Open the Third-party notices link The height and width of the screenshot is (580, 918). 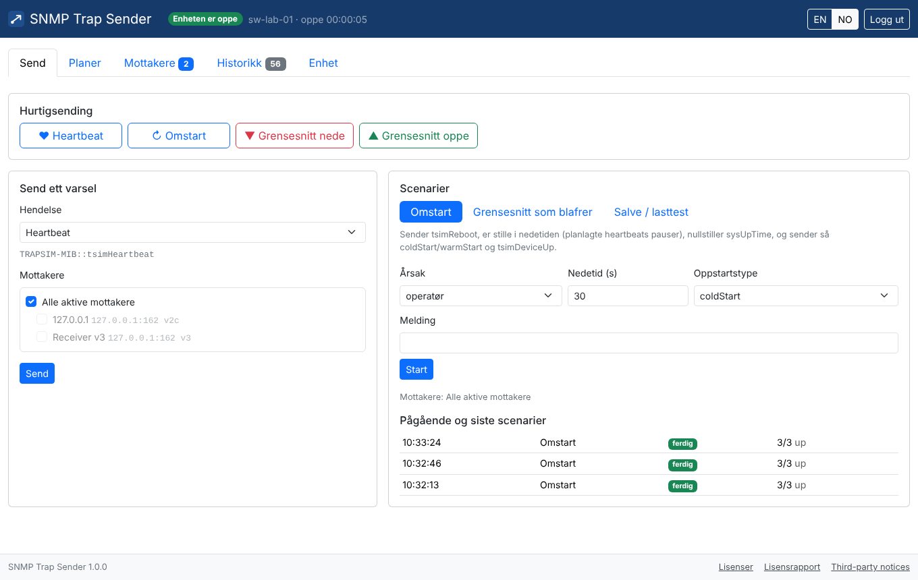click(870, 567)
